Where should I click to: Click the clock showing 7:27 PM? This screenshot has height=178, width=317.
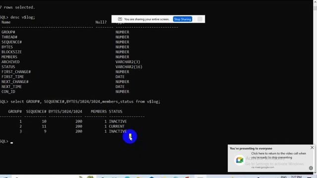point(296,177)
